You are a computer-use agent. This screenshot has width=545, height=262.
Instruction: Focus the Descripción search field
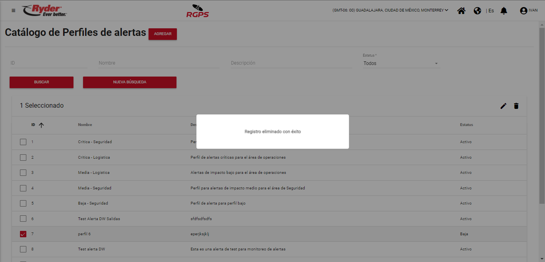291,63
